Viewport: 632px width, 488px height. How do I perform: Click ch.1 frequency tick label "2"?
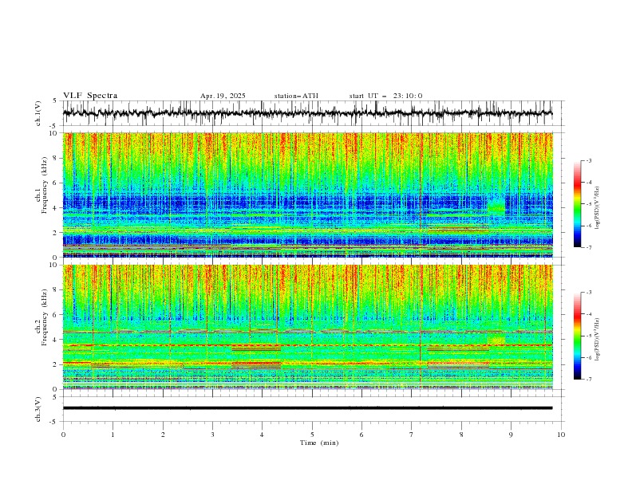click(57, 233)
